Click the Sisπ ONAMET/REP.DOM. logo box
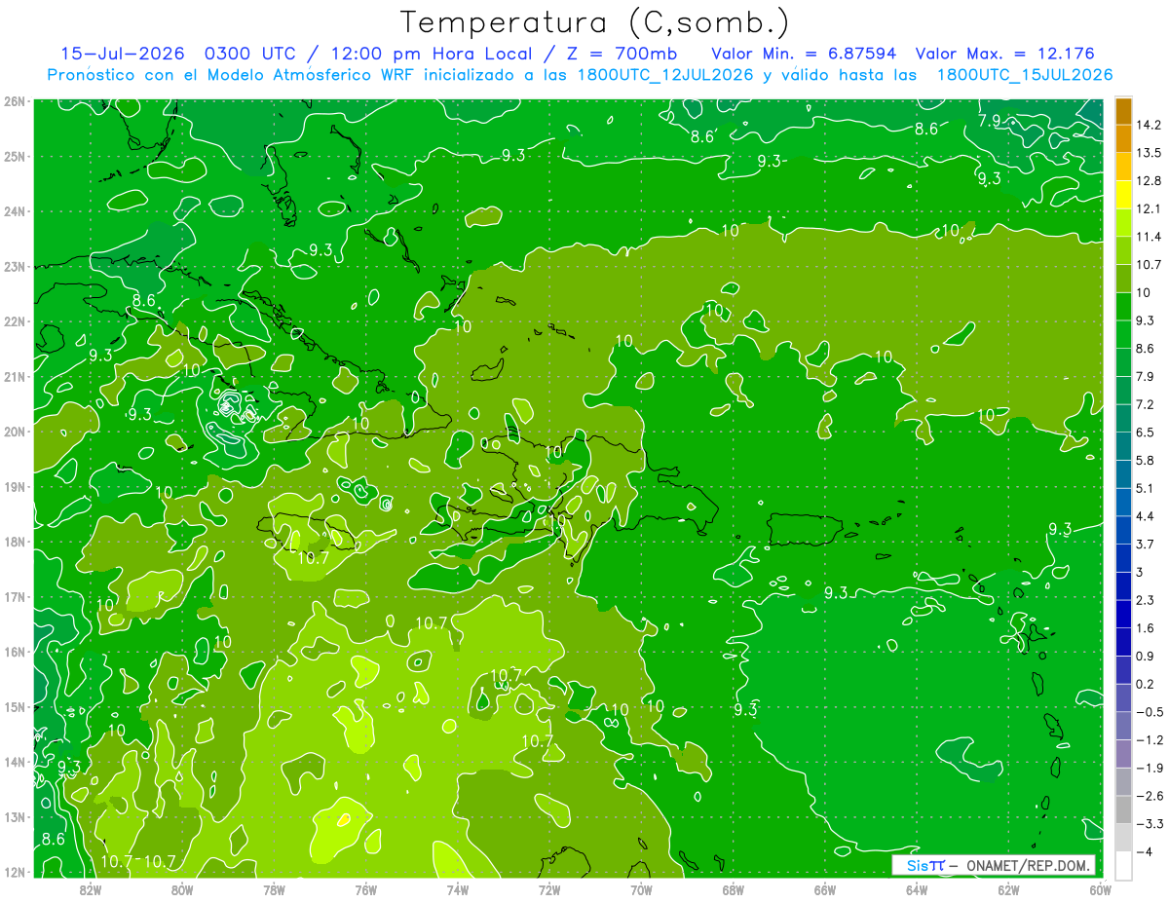The width and height of the screenshot is (1169, 903). tap(994, 865)
